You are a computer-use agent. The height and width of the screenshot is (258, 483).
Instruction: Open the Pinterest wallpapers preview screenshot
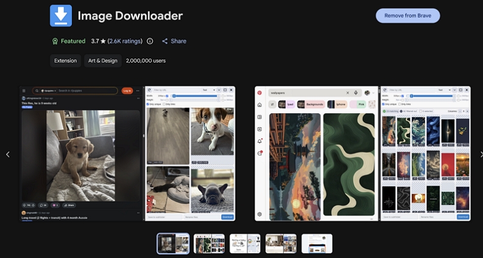[362, 153]
